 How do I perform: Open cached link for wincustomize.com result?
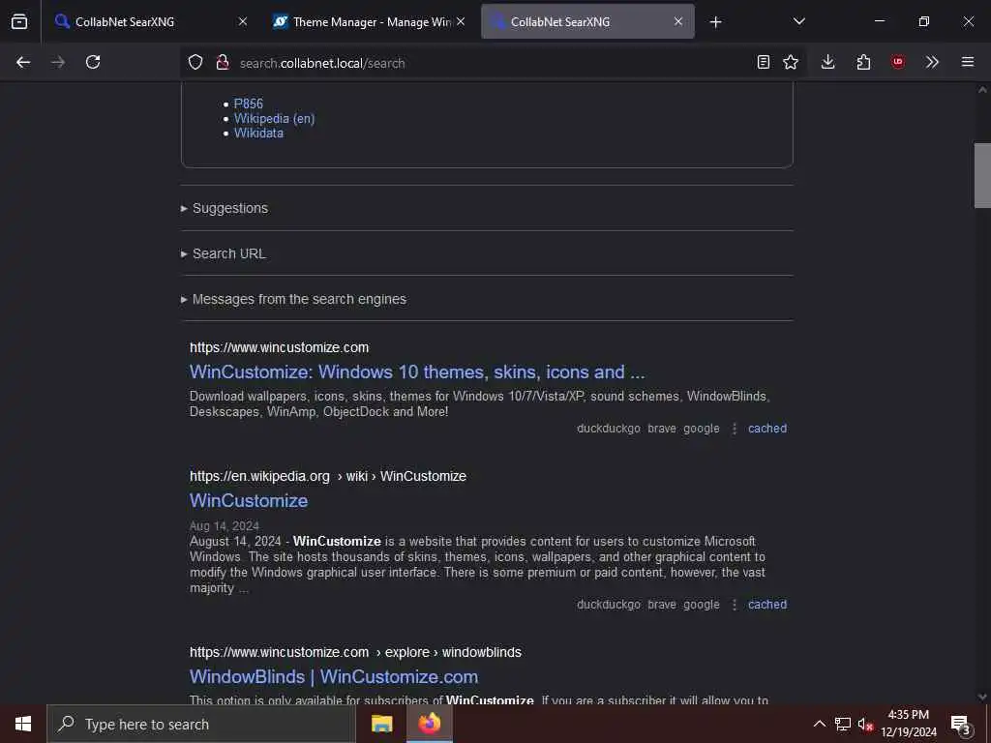767,429
